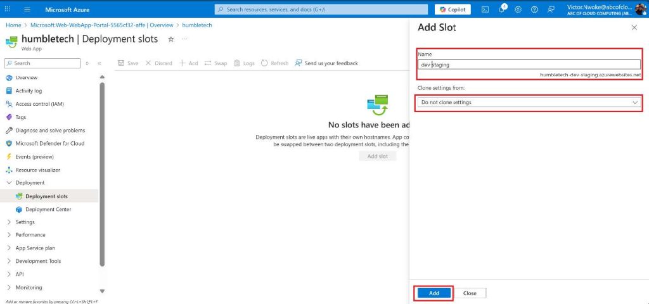Click the Swap toolbar button
This screenshot has width=649, height=304.
[x=215, y=63]
